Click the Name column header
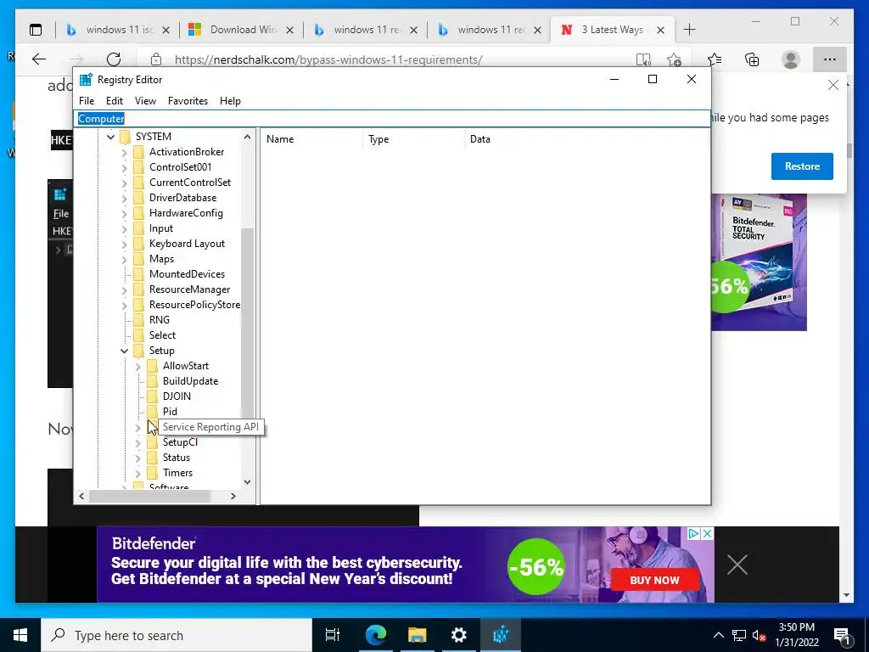Image resolution: width=869 pixels, height=652 pixels. [x=312, y=139]
